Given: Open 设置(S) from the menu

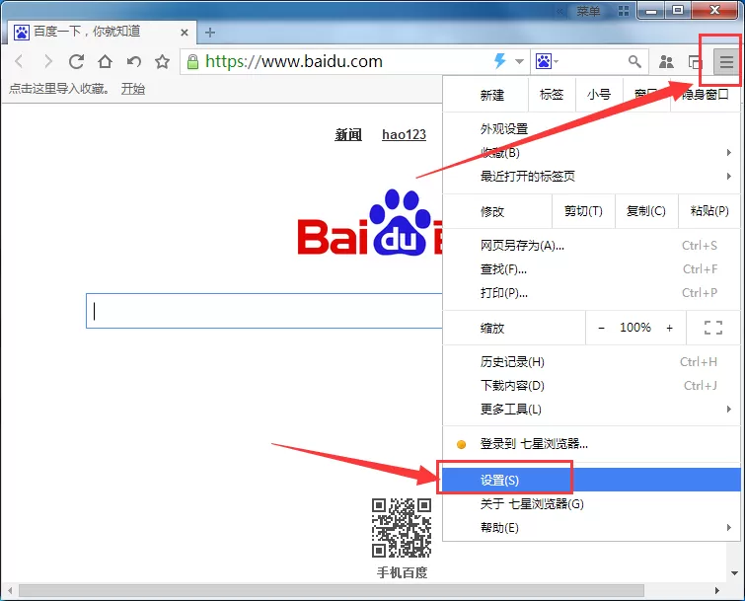Looking at the screenshot, I should tap(591, 480).
